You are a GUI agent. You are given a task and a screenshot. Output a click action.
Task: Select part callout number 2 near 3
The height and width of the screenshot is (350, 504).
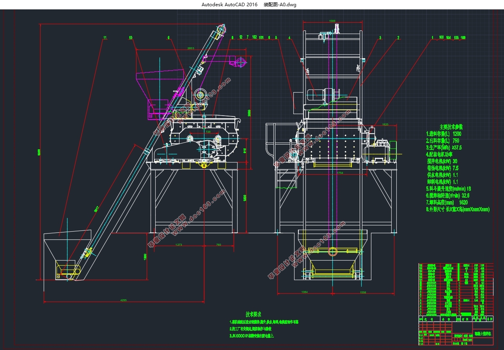[x=398, y=38]
